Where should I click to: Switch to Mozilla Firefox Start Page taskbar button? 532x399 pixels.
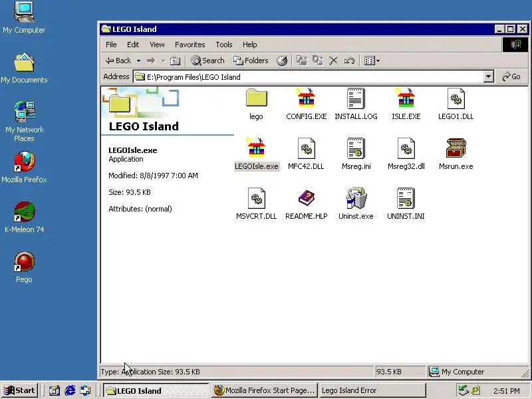(x=264, y=390)
